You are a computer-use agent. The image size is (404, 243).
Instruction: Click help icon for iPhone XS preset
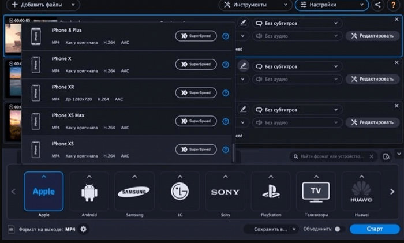[x=226, y=149]
